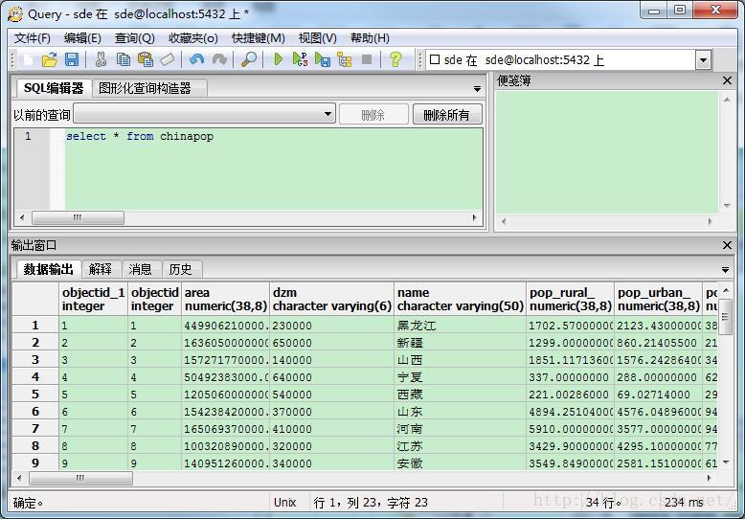Undo the last edit
The height and width of the screenshot is (519, 745).
pyautogui.click(x=196, y=60)
